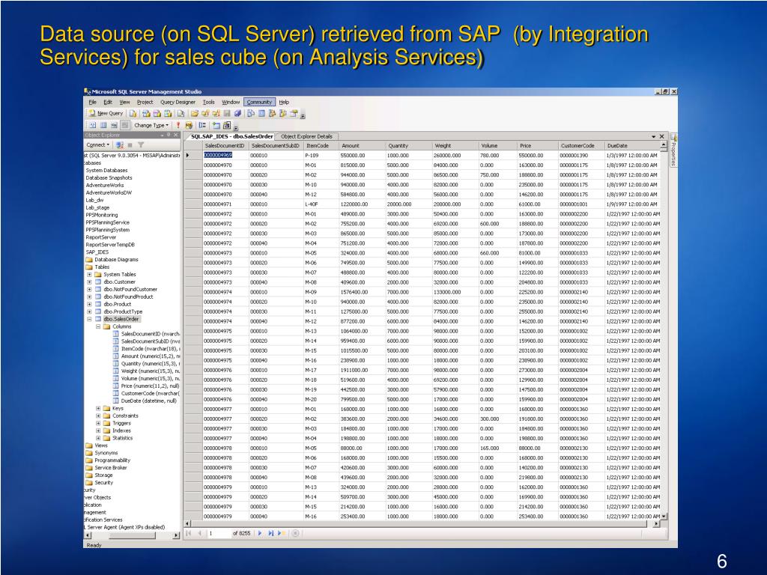Click the New Query toolbar button
Viewport: 767px width, 575px height.
pos(106,114)
